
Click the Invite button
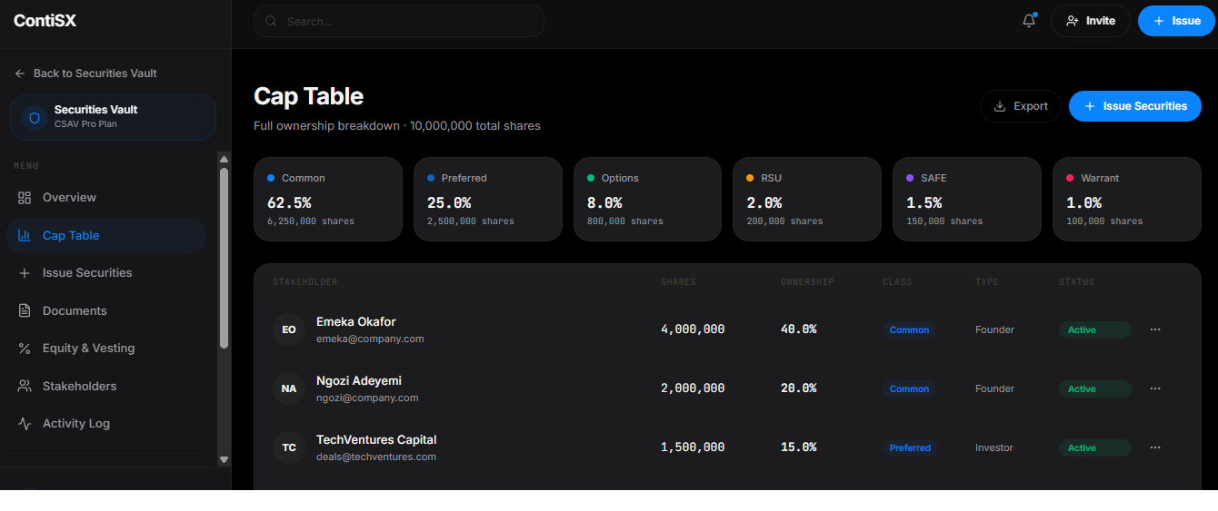click(x=1090, y=21)
